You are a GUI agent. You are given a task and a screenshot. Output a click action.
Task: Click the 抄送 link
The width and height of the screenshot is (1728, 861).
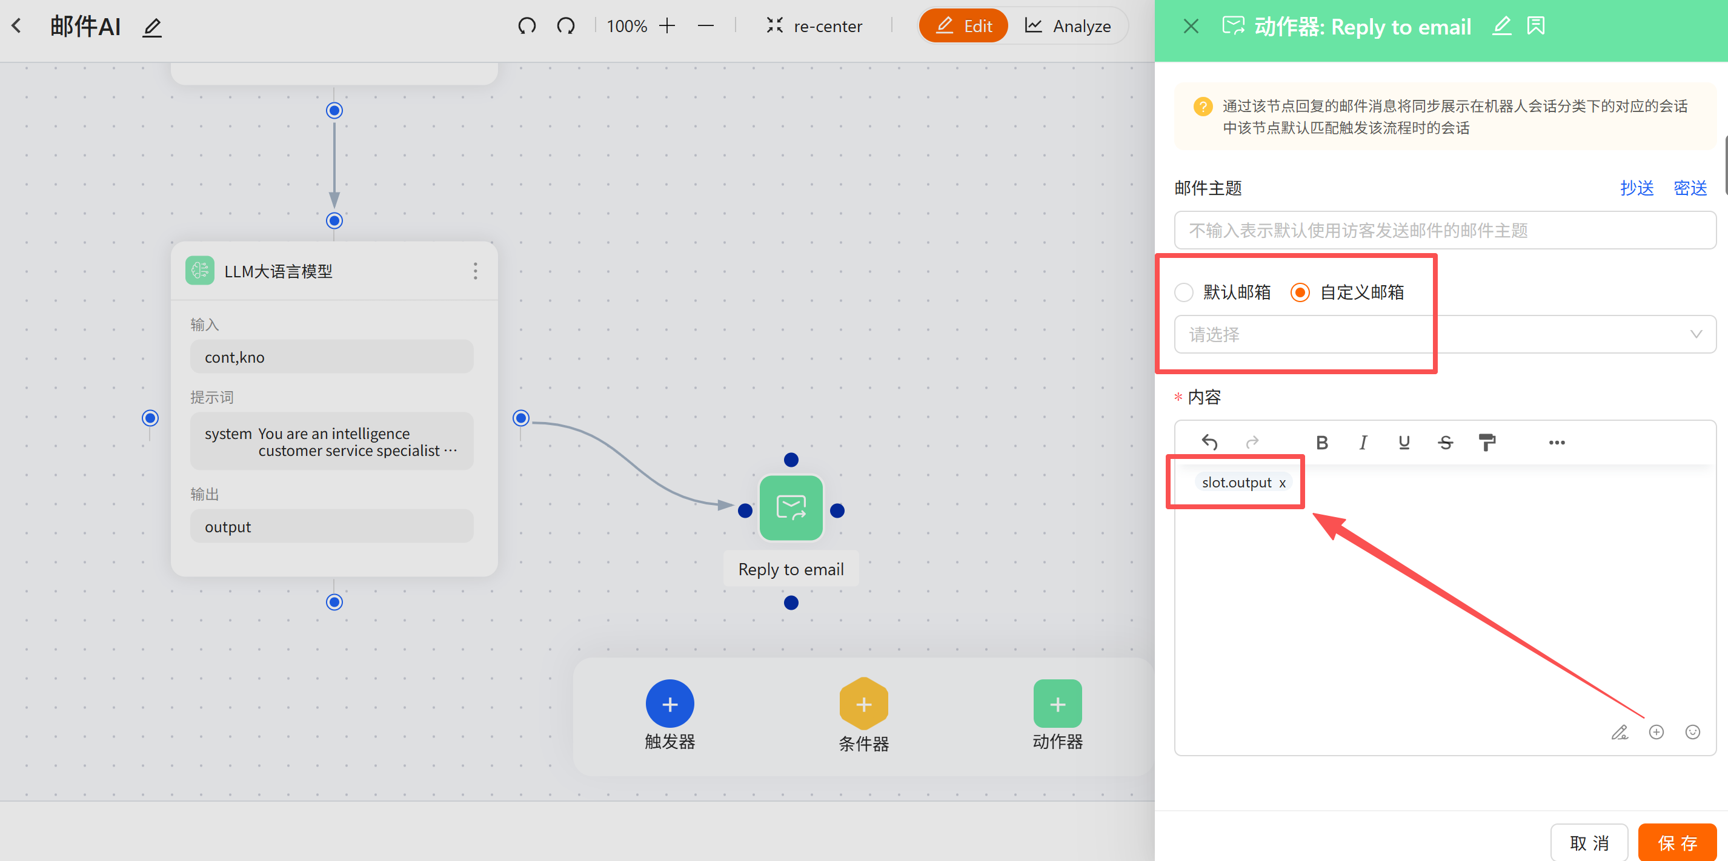(x=1637, y=188)
